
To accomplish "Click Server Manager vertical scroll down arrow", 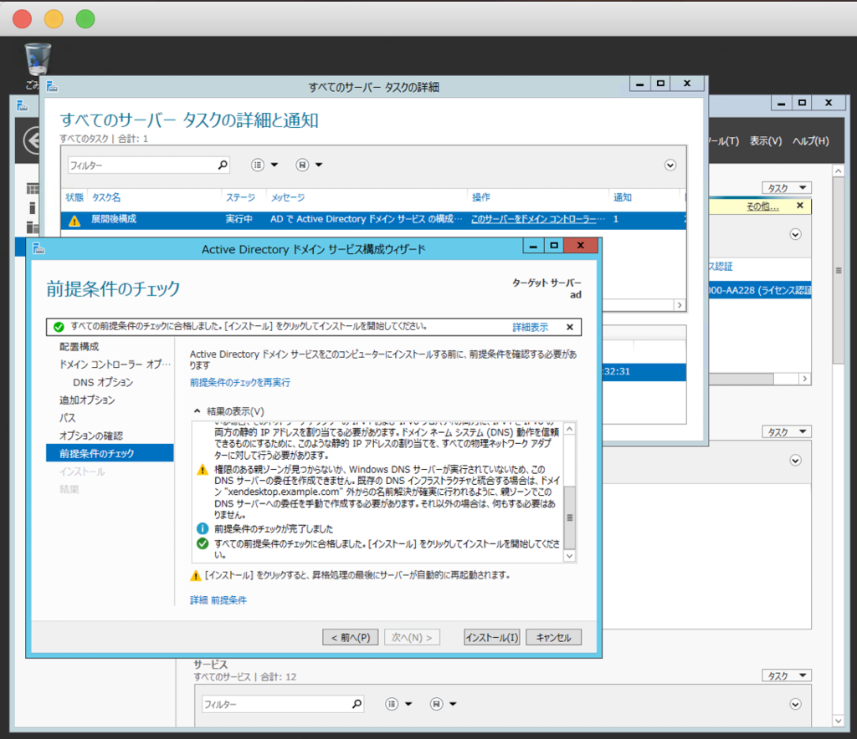I will (838, 721).
